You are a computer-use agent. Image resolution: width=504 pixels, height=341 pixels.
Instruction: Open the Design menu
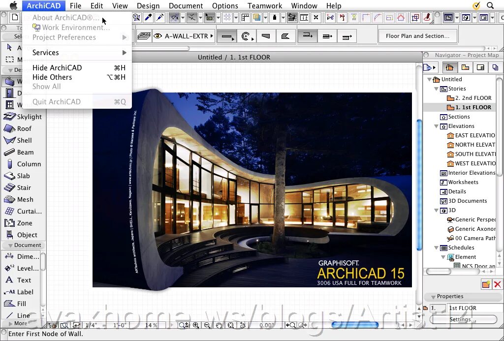pyautogui.click(x=148, y=5)
